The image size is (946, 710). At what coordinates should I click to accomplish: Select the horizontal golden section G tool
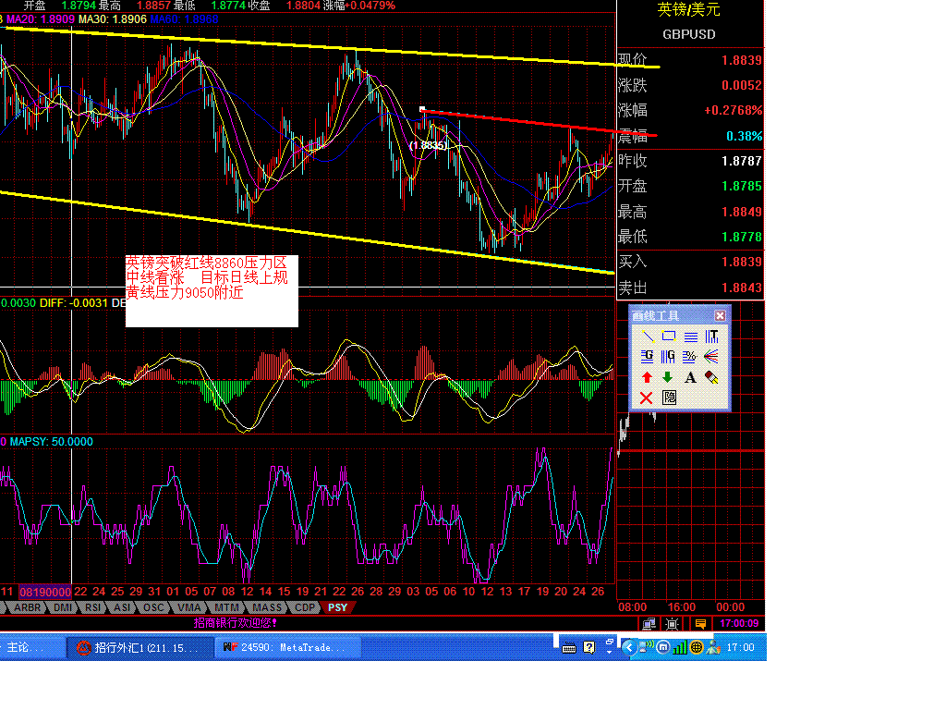point(648,356)
